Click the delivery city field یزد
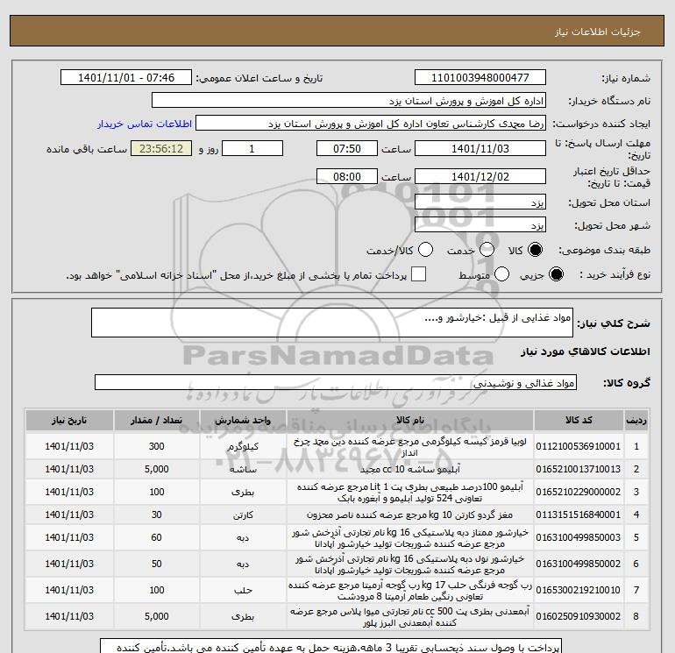 480,224
